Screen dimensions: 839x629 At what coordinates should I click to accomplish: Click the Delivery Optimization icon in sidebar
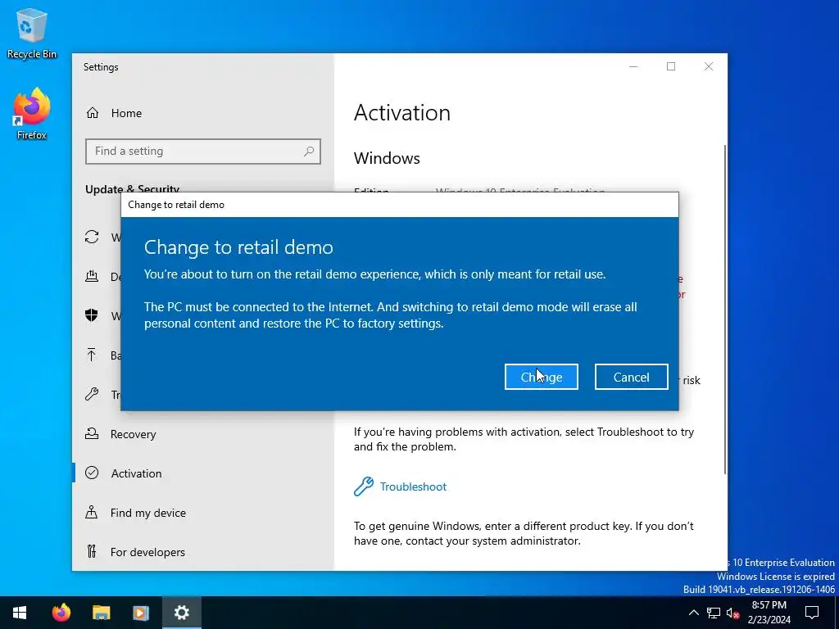pos(92,276)
